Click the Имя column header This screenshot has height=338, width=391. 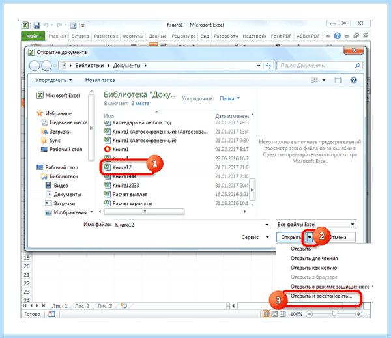(109, 116)
